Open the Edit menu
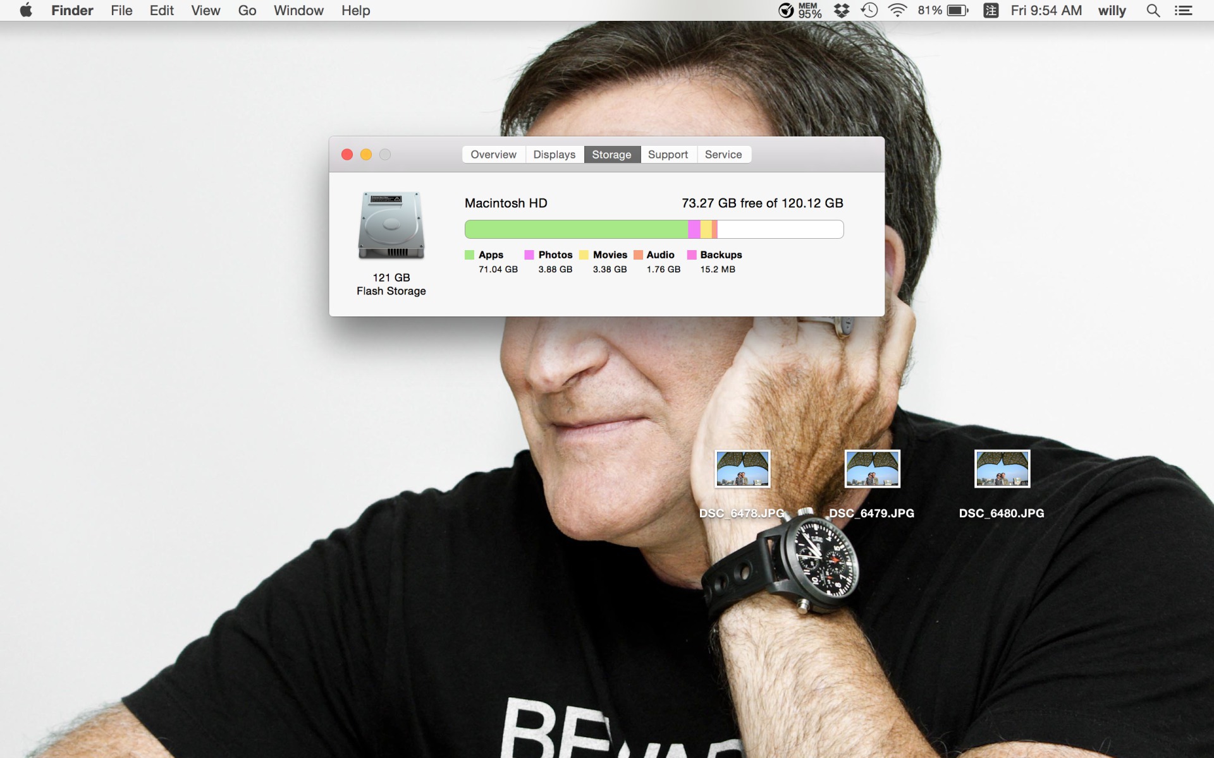The height and width of the screenshot is (758, 1214). (162, 10)
